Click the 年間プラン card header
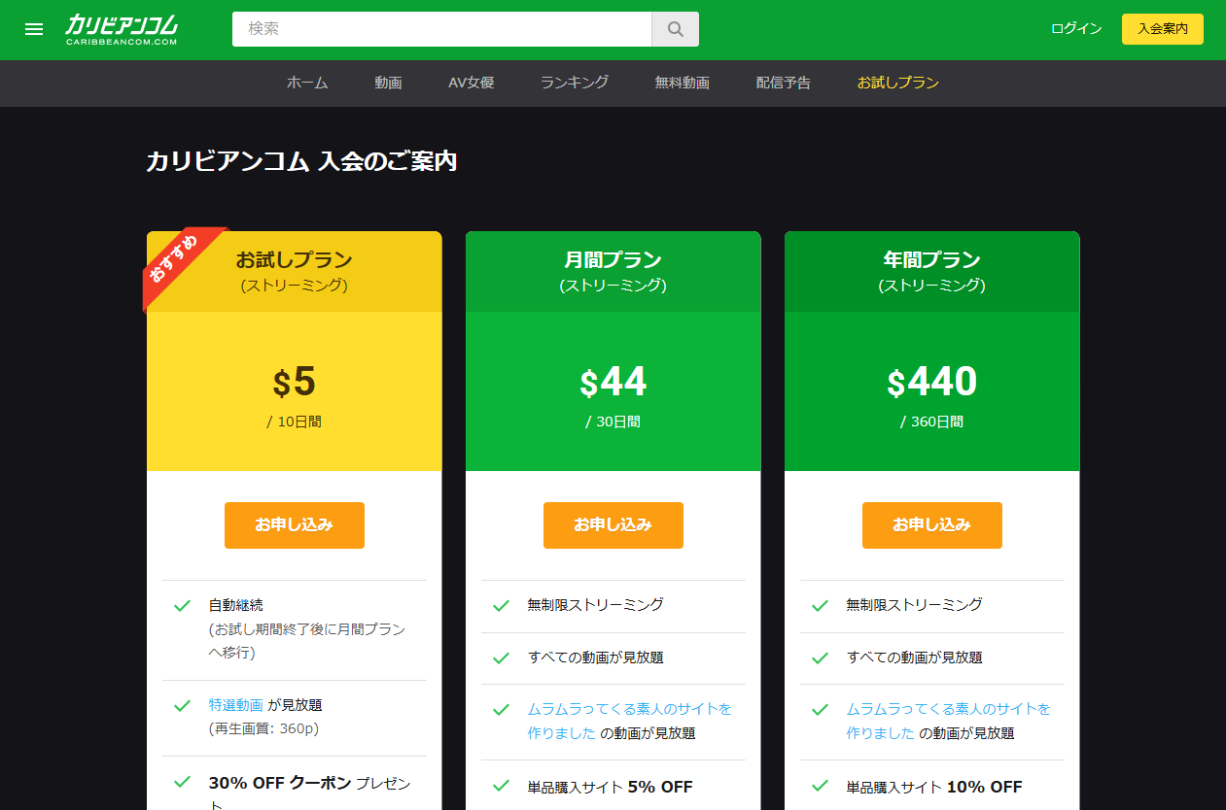Screen dimensions: 1226x810 (x=932, y=272)
